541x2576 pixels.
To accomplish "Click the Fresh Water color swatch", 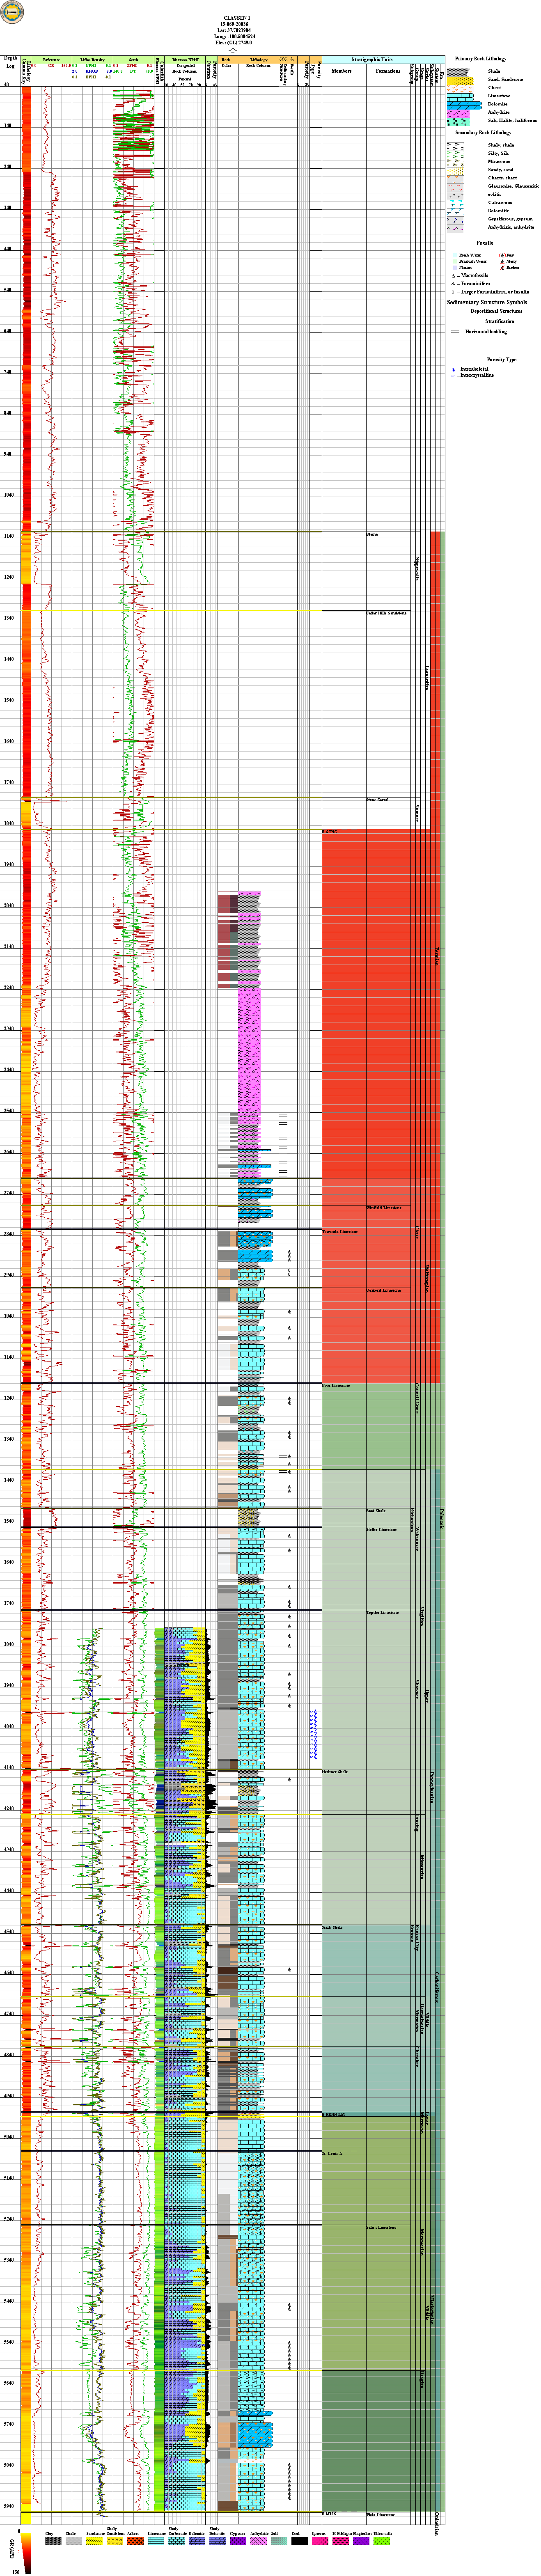I will click(455, 255).
